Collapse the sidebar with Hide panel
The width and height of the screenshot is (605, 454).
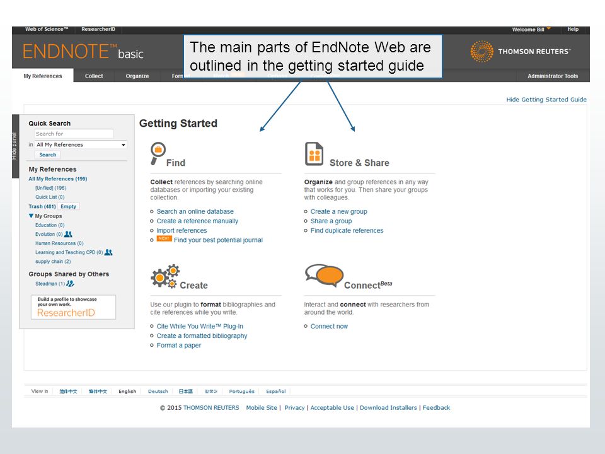(15, 146)
